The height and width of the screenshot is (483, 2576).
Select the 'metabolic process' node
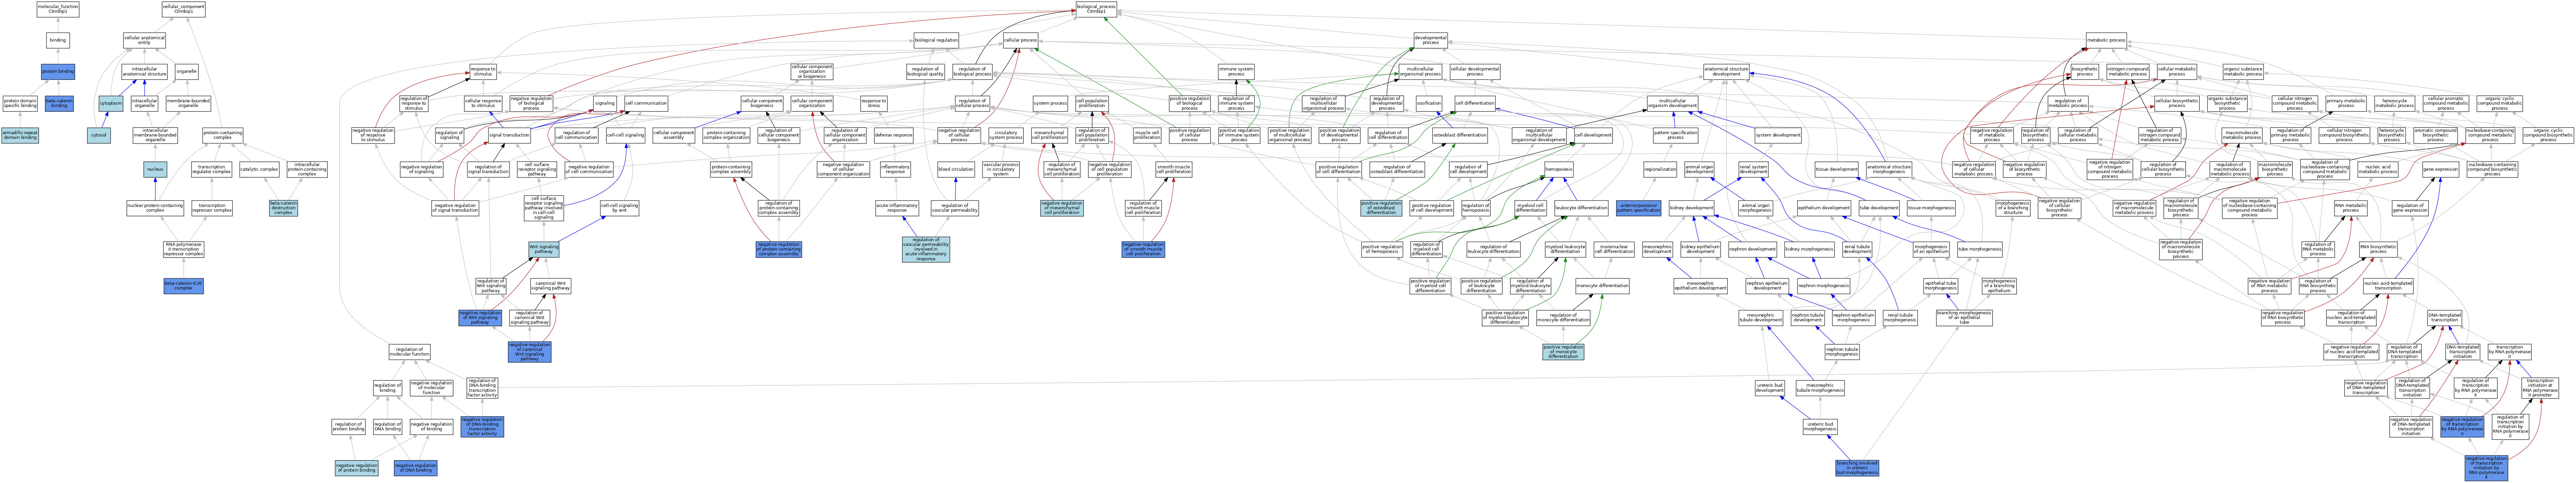pyautogui.click(x=2106, y=40)
